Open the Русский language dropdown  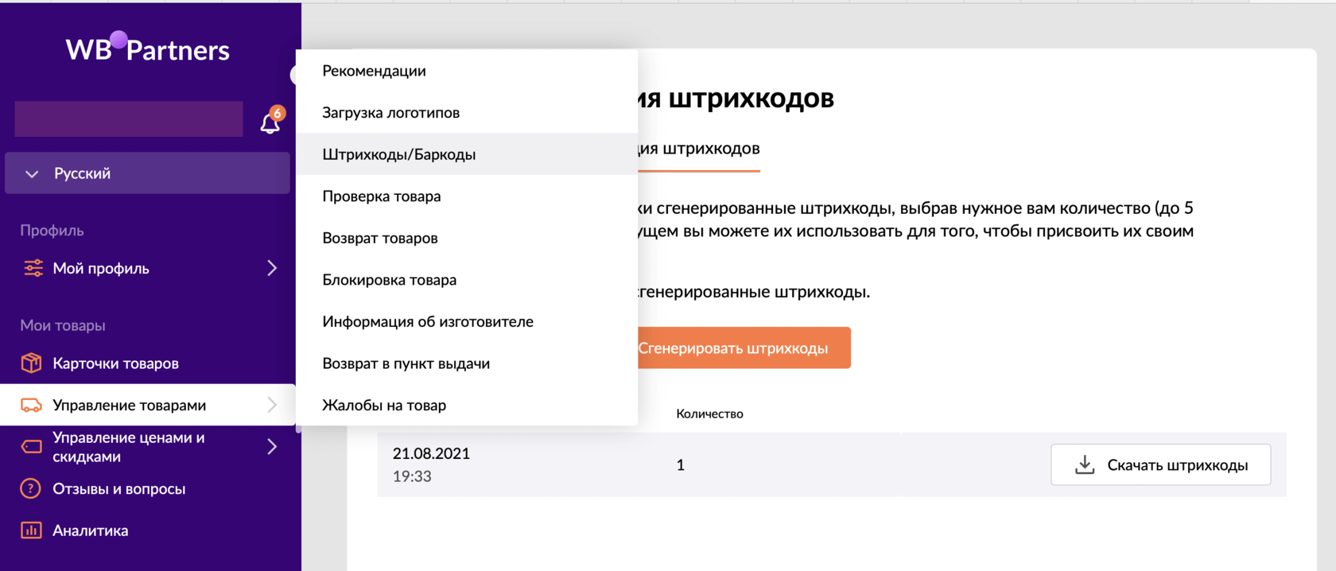[147, 173]
